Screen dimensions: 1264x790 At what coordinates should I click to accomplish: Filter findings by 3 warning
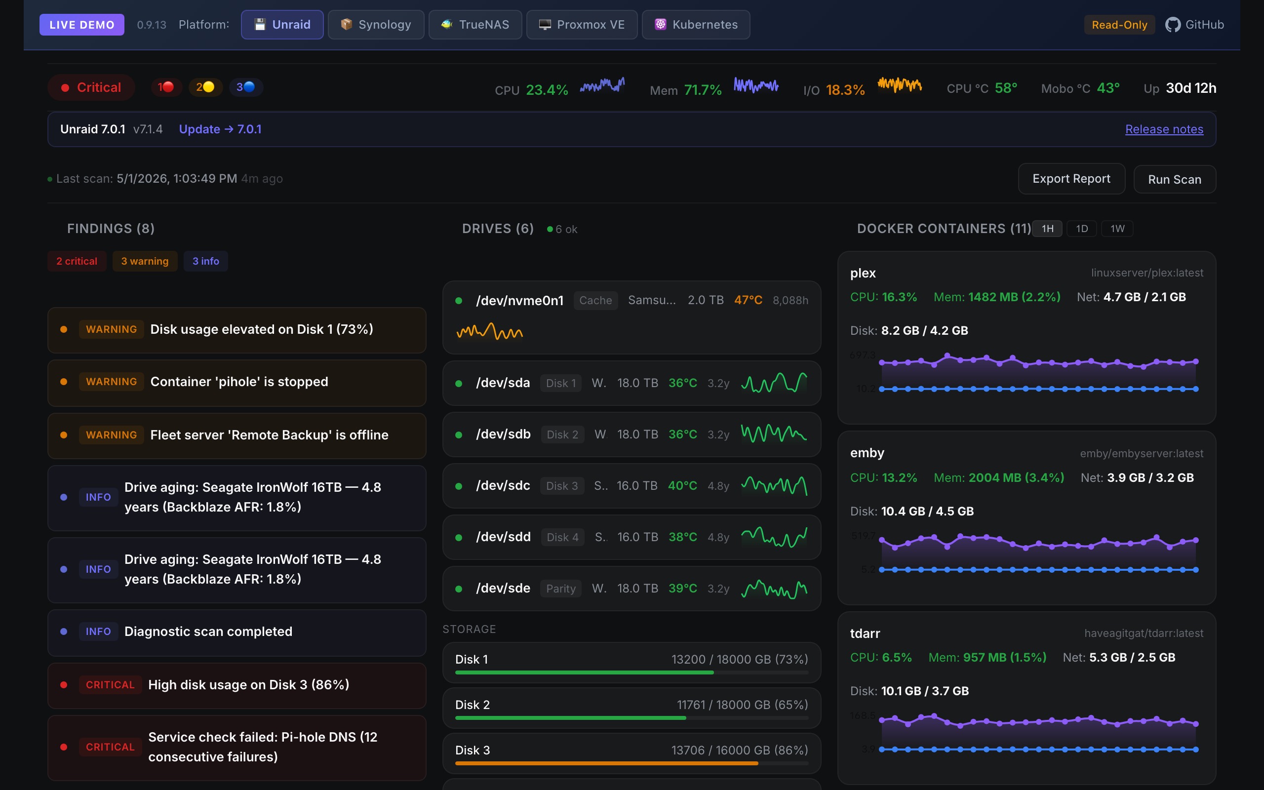point(145,261)
